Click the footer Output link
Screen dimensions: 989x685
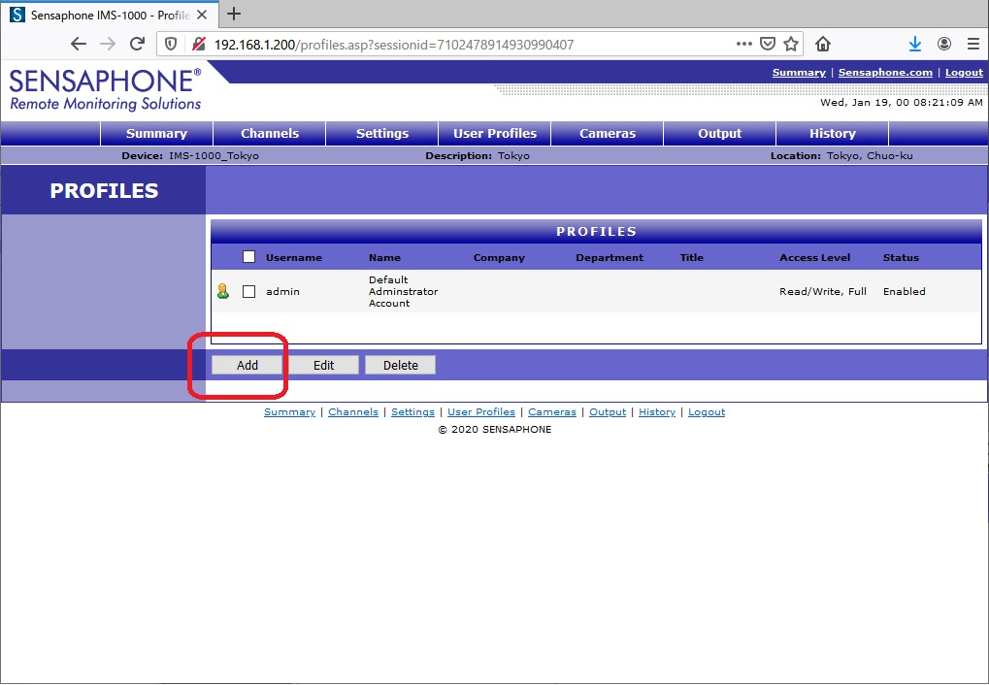(608, 412)
